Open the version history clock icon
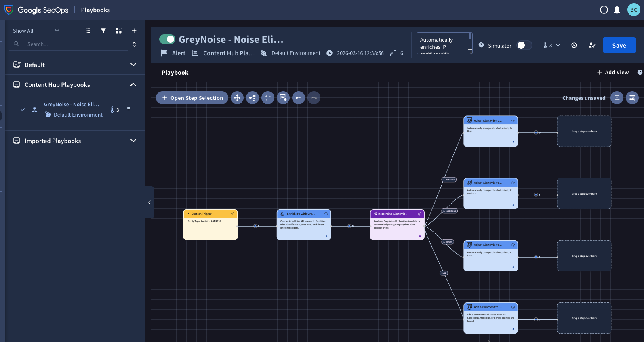 (x=574, y=45)
